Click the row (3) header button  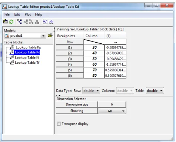coord(70,59)
